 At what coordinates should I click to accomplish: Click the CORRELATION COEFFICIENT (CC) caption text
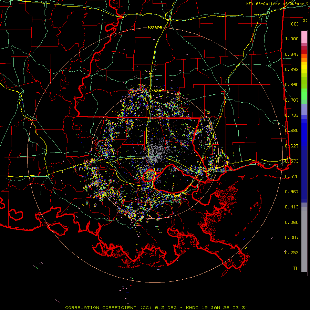tap(108, 308)
